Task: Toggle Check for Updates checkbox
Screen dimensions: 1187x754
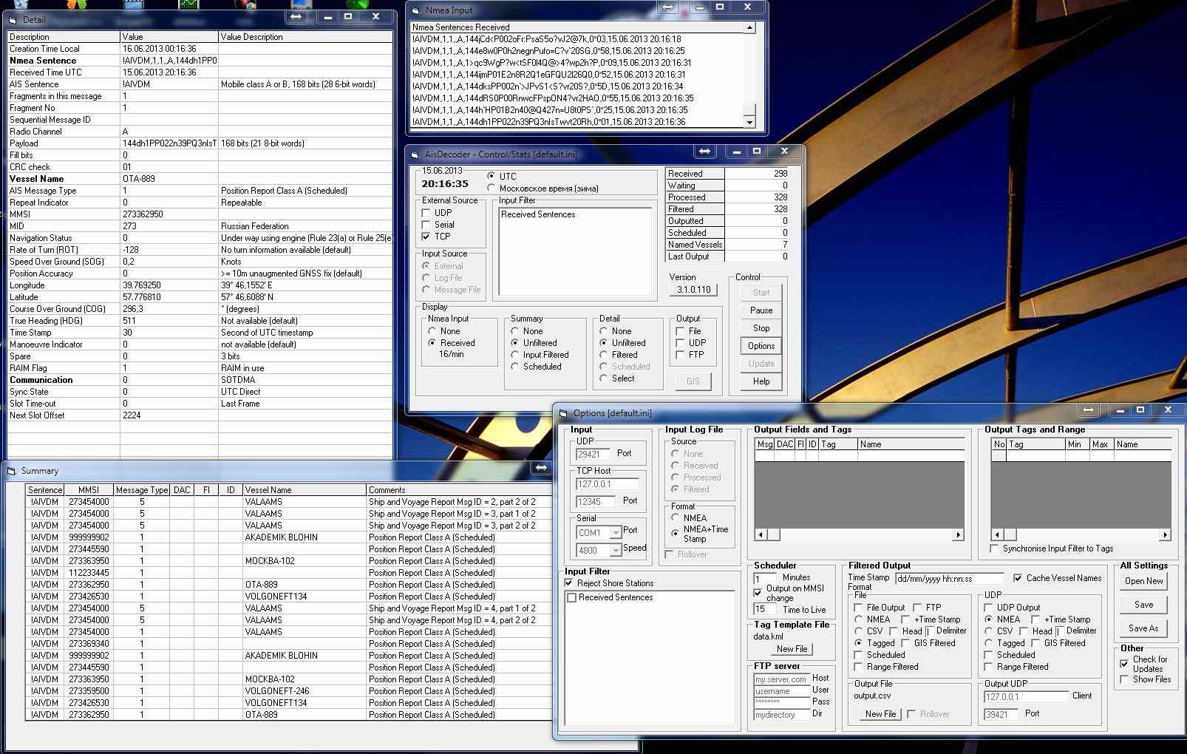Action: [1124, 664]
